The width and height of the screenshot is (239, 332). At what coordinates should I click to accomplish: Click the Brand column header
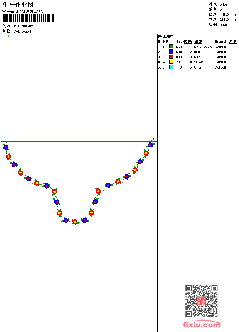[x=220, y=42]
